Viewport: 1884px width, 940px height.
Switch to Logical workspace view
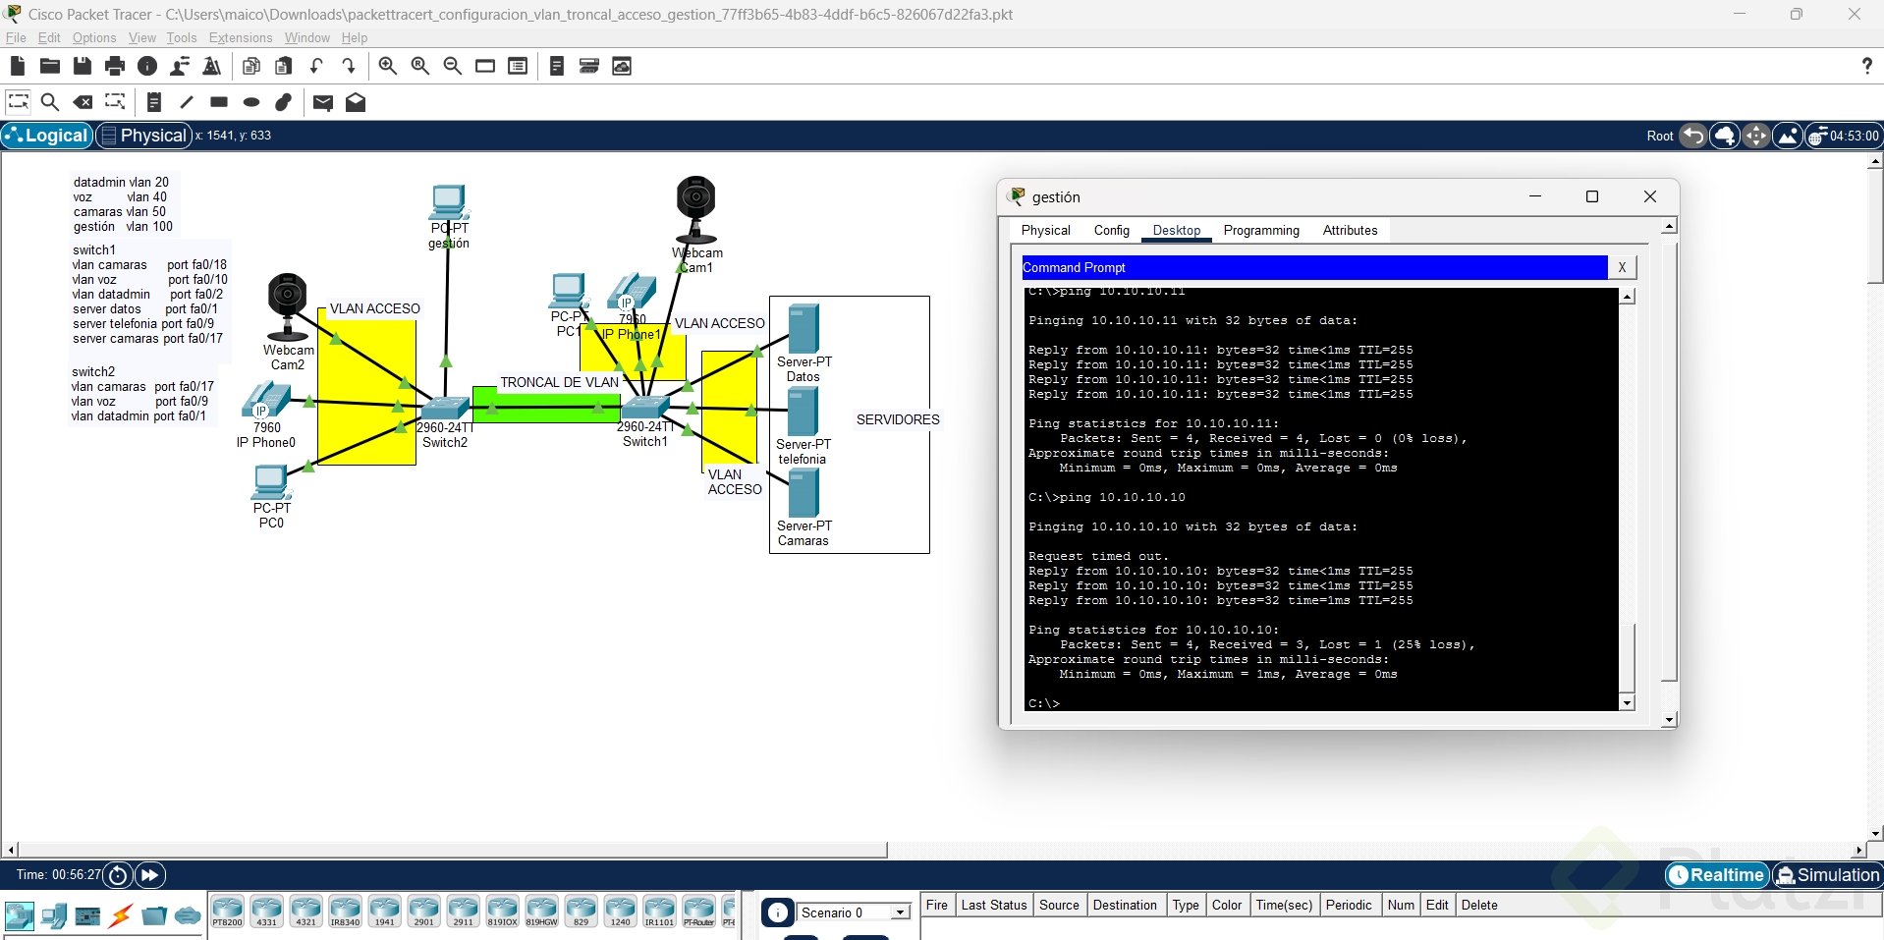click(x=47, y=136)
